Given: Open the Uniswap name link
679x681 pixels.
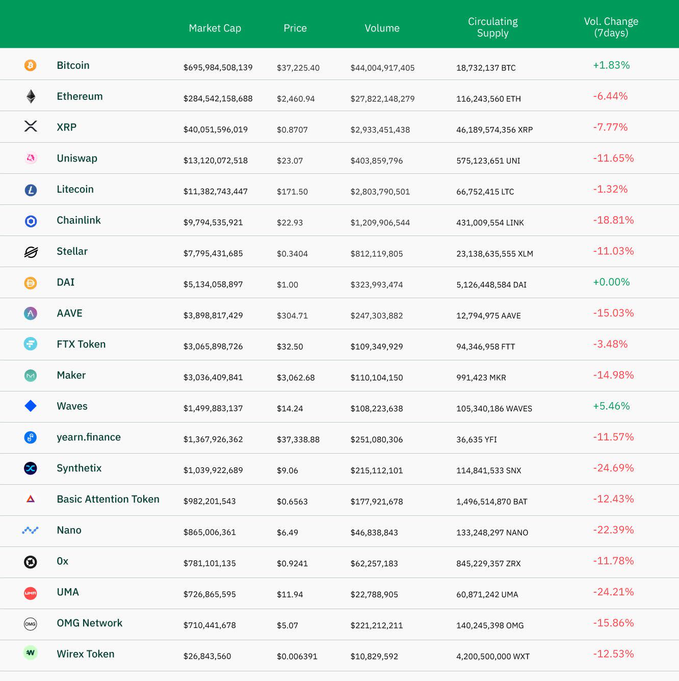Looking at the screenshot, I should (x=77, y=159).
